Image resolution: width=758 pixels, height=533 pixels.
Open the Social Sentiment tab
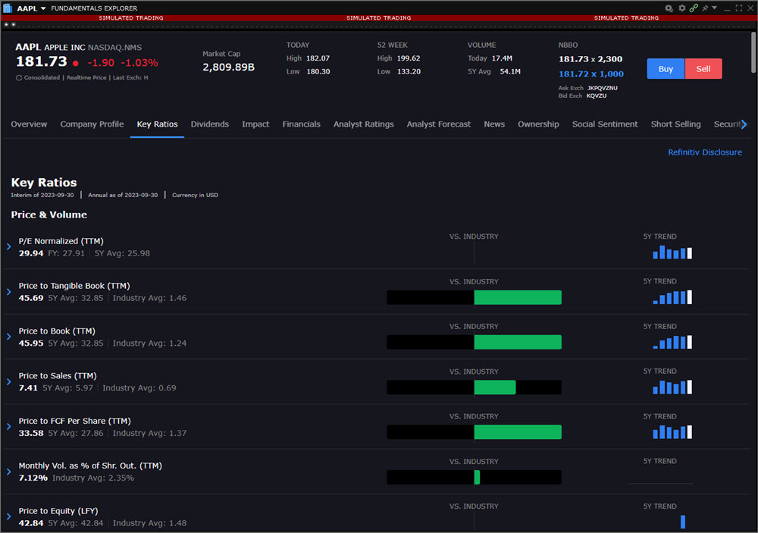[605, 124]
